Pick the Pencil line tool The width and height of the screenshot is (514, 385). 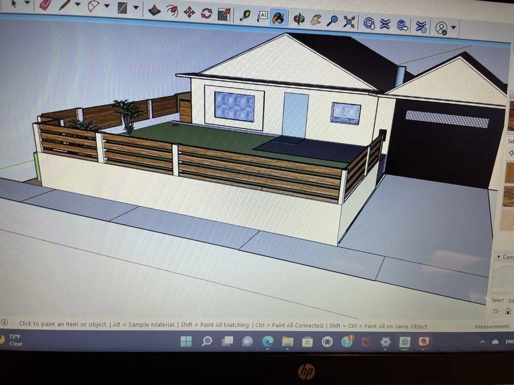point(64,6)
